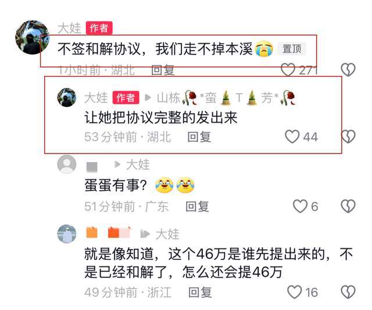Dislike the reply posted 53分钟前
Image resolution: width=372 pixels, height=310 pixels.
click(x=348, y=137)
